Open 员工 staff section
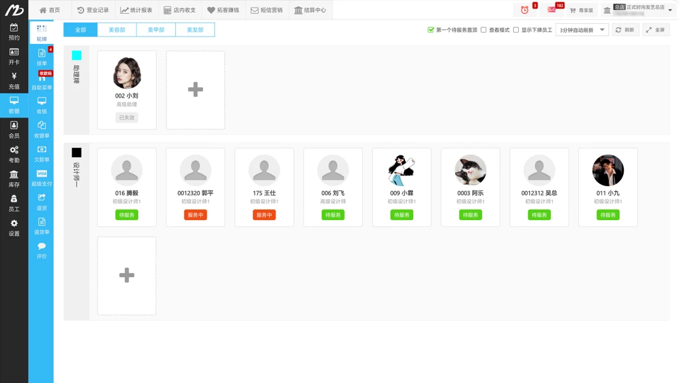The width and height of the screenshot is (679, 383). [x=14, y=203]
